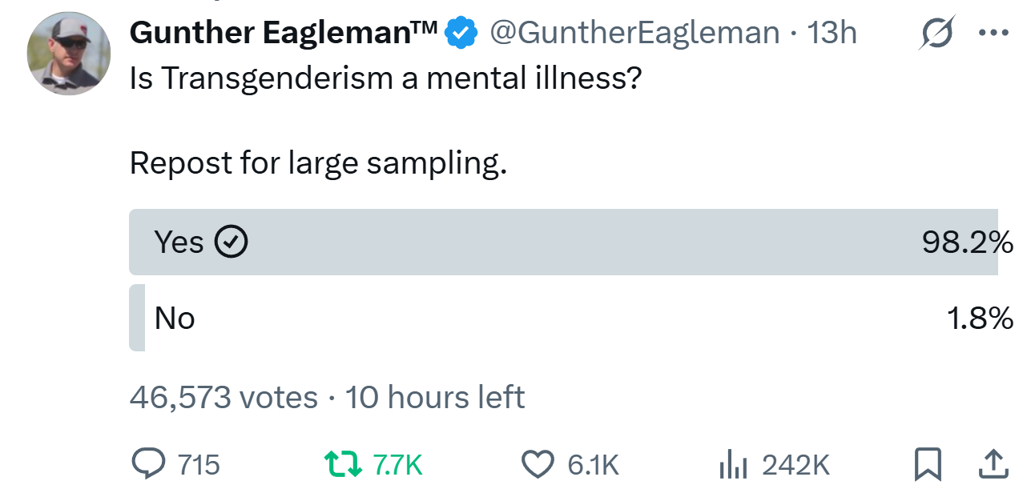Click the 46,573 votes count
Viewport: 1031px width, 497px height.
pos(224,397)
